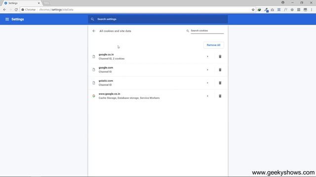Click the gstatic.com entry name
316x177 pixels.
[x=106, y=81]
